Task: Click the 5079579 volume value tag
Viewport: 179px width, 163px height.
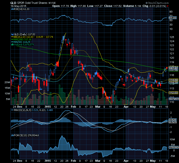Action: 174,99
